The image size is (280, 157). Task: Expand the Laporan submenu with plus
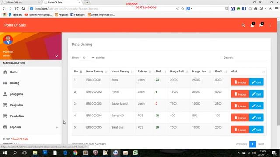[x=57, y=127]
